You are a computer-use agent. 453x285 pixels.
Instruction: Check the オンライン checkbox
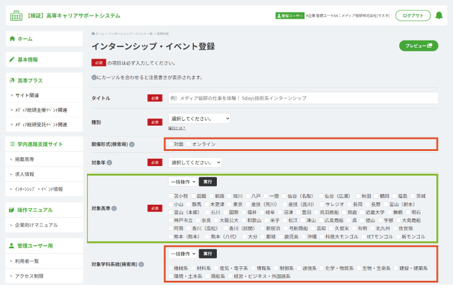pos(188,144)
